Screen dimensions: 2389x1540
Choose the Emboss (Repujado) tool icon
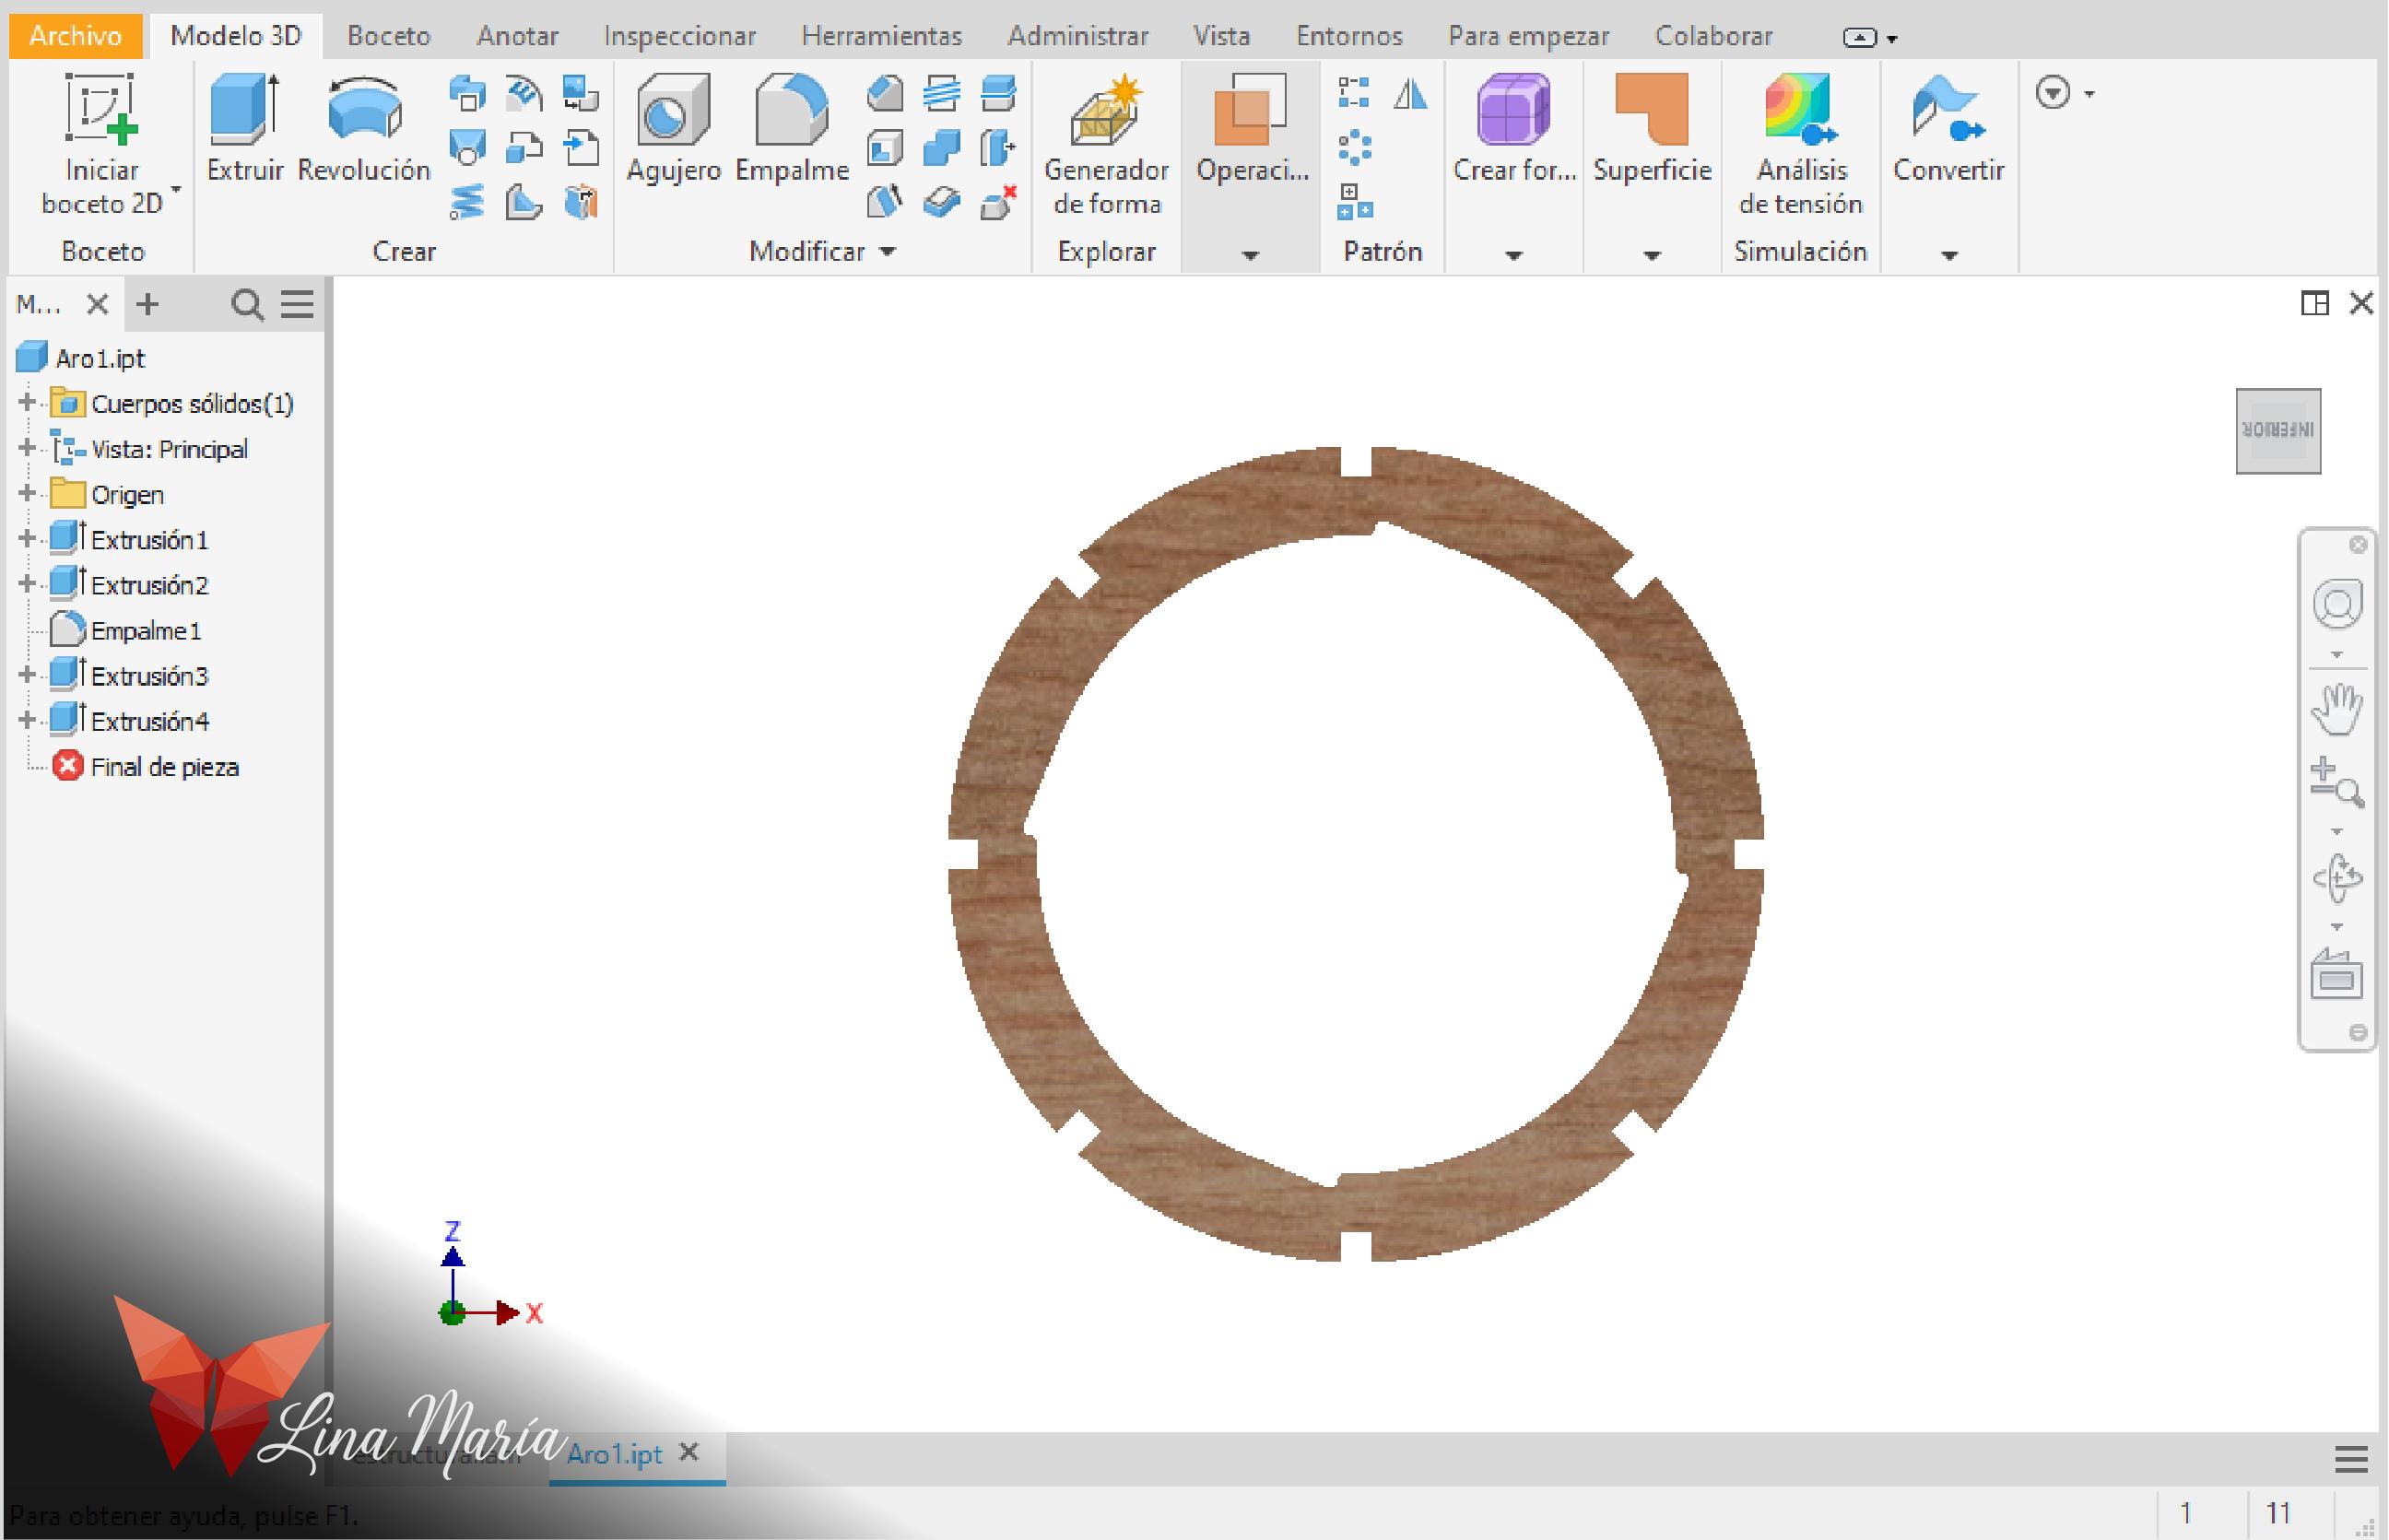tap(524, 94)
